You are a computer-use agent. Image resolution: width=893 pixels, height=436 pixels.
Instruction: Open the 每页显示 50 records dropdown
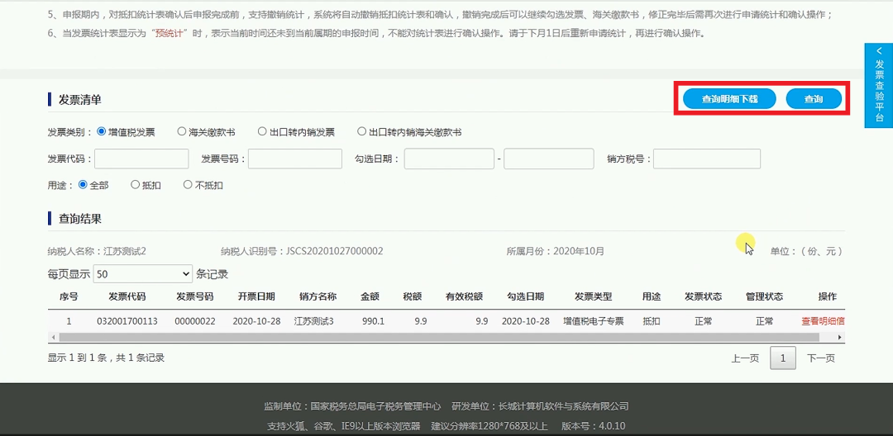[143, 274]
